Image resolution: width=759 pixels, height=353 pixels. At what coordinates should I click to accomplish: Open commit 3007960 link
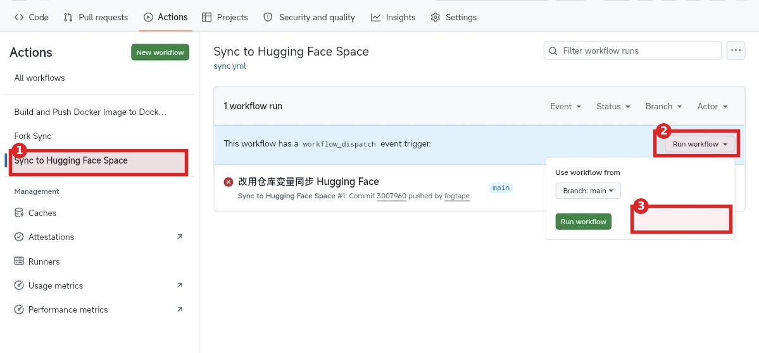point(391,196)
